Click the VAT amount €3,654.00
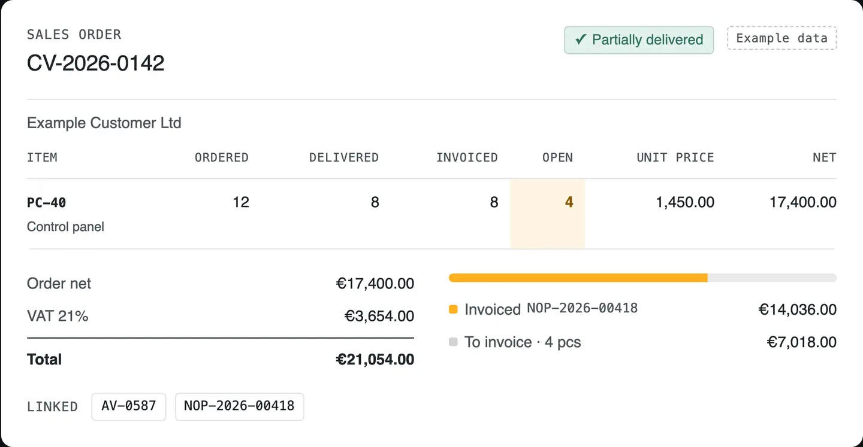 pyautogui.click(x=379, y=316)
